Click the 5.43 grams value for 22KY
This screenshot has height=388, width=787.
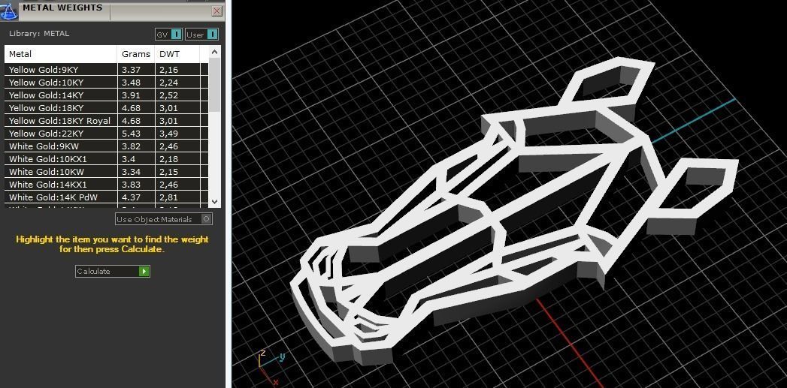(131, 134)
